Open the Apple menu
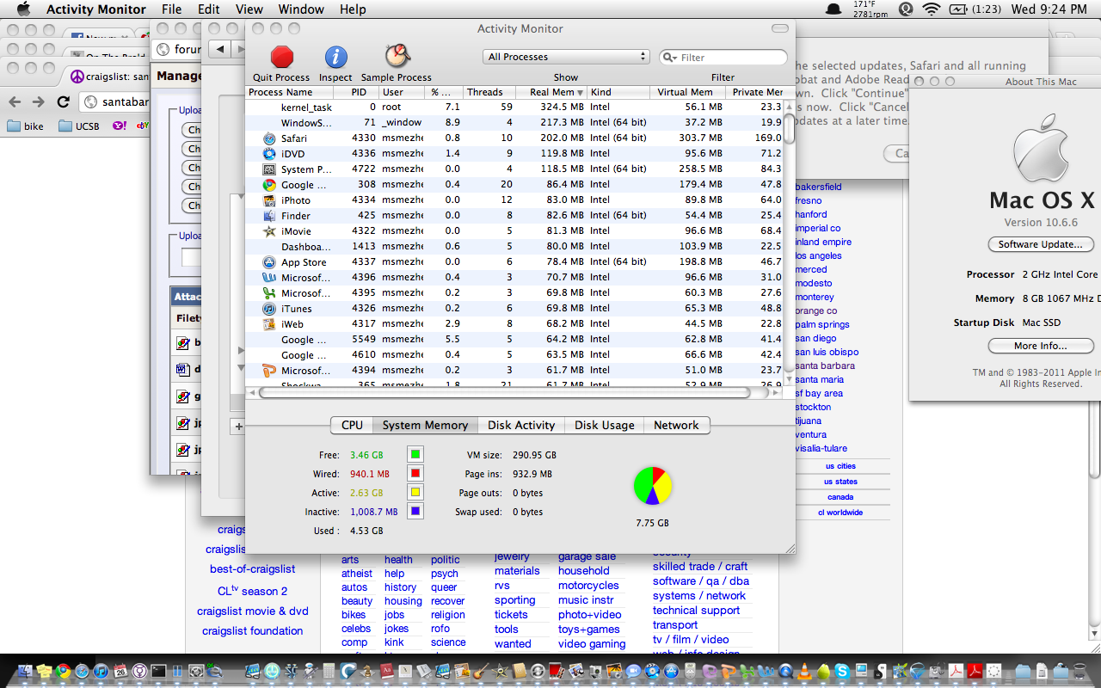 pos(23,9)
